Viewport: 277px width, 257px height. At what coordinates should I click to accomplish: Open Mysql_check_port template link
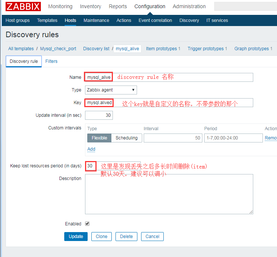point(58,49)
